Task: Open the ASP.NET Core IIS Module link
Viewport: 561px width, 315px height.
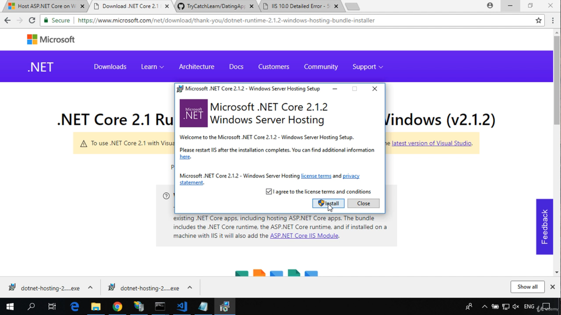Action: tap(304, 235)
